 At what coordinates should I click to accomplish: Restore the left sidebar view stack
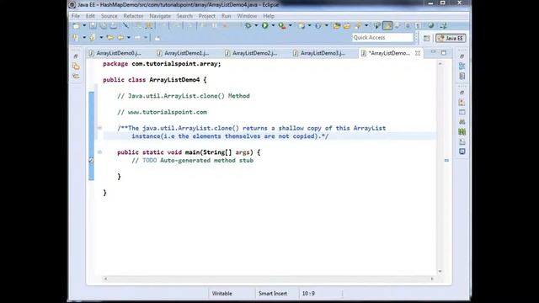76,56
